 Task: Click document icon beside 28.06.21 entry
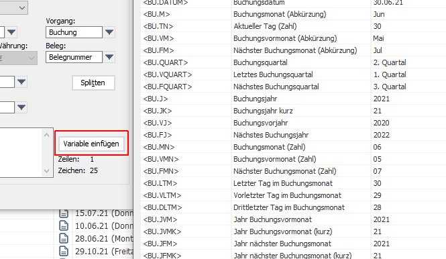tap(64, 238)
